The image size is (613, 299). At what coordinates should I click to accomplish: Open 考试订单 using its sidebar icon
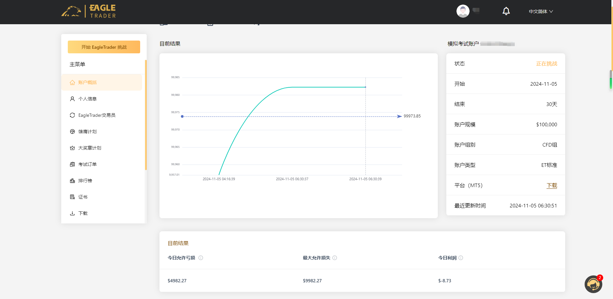(x=72, y=164)
